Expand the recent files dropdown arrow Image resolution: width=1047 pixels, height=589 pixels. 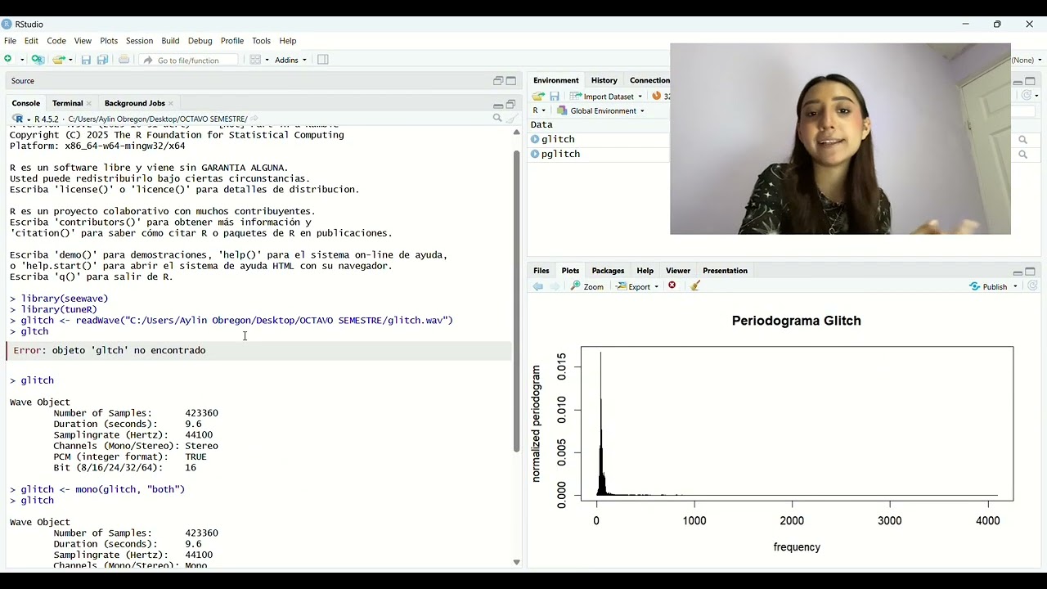pos(70,60)
